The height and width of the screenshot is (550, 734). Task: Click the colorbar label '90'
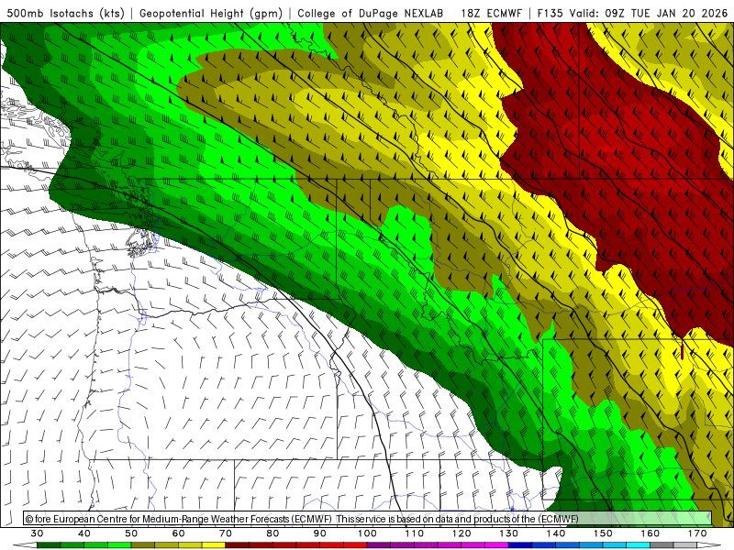pyautogui.click(x=320, y=533)
